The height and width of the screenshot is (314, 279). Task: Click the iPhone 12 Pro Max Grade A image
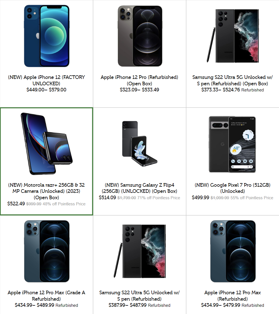pyautogui.click(x=47, y=251)
